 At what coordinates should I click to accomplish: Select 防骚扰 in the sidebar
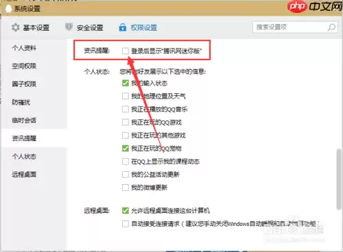point(21,102)
